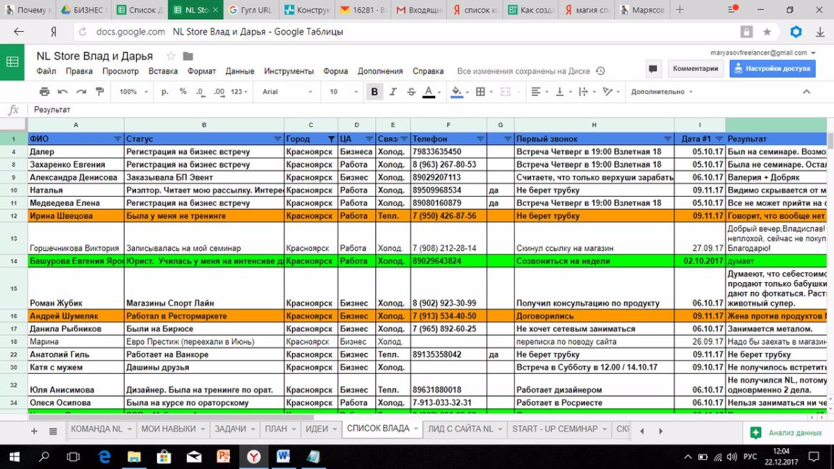
Task: Click the Комментарии button
Action: tap(695, 69)
